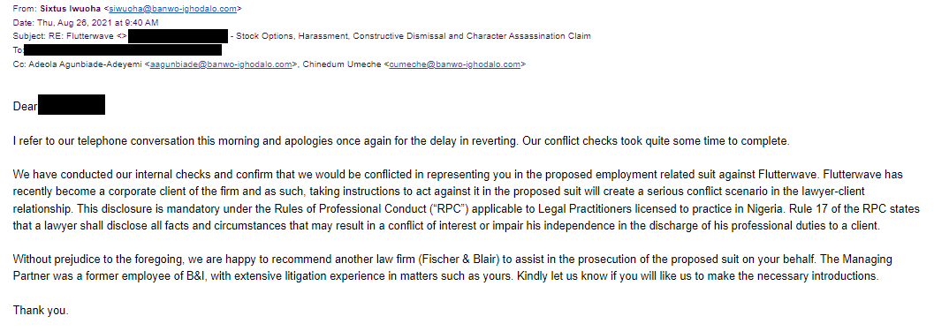Select the Cc name Adeola Agunbiade-Adeyemi

point(83,64)
